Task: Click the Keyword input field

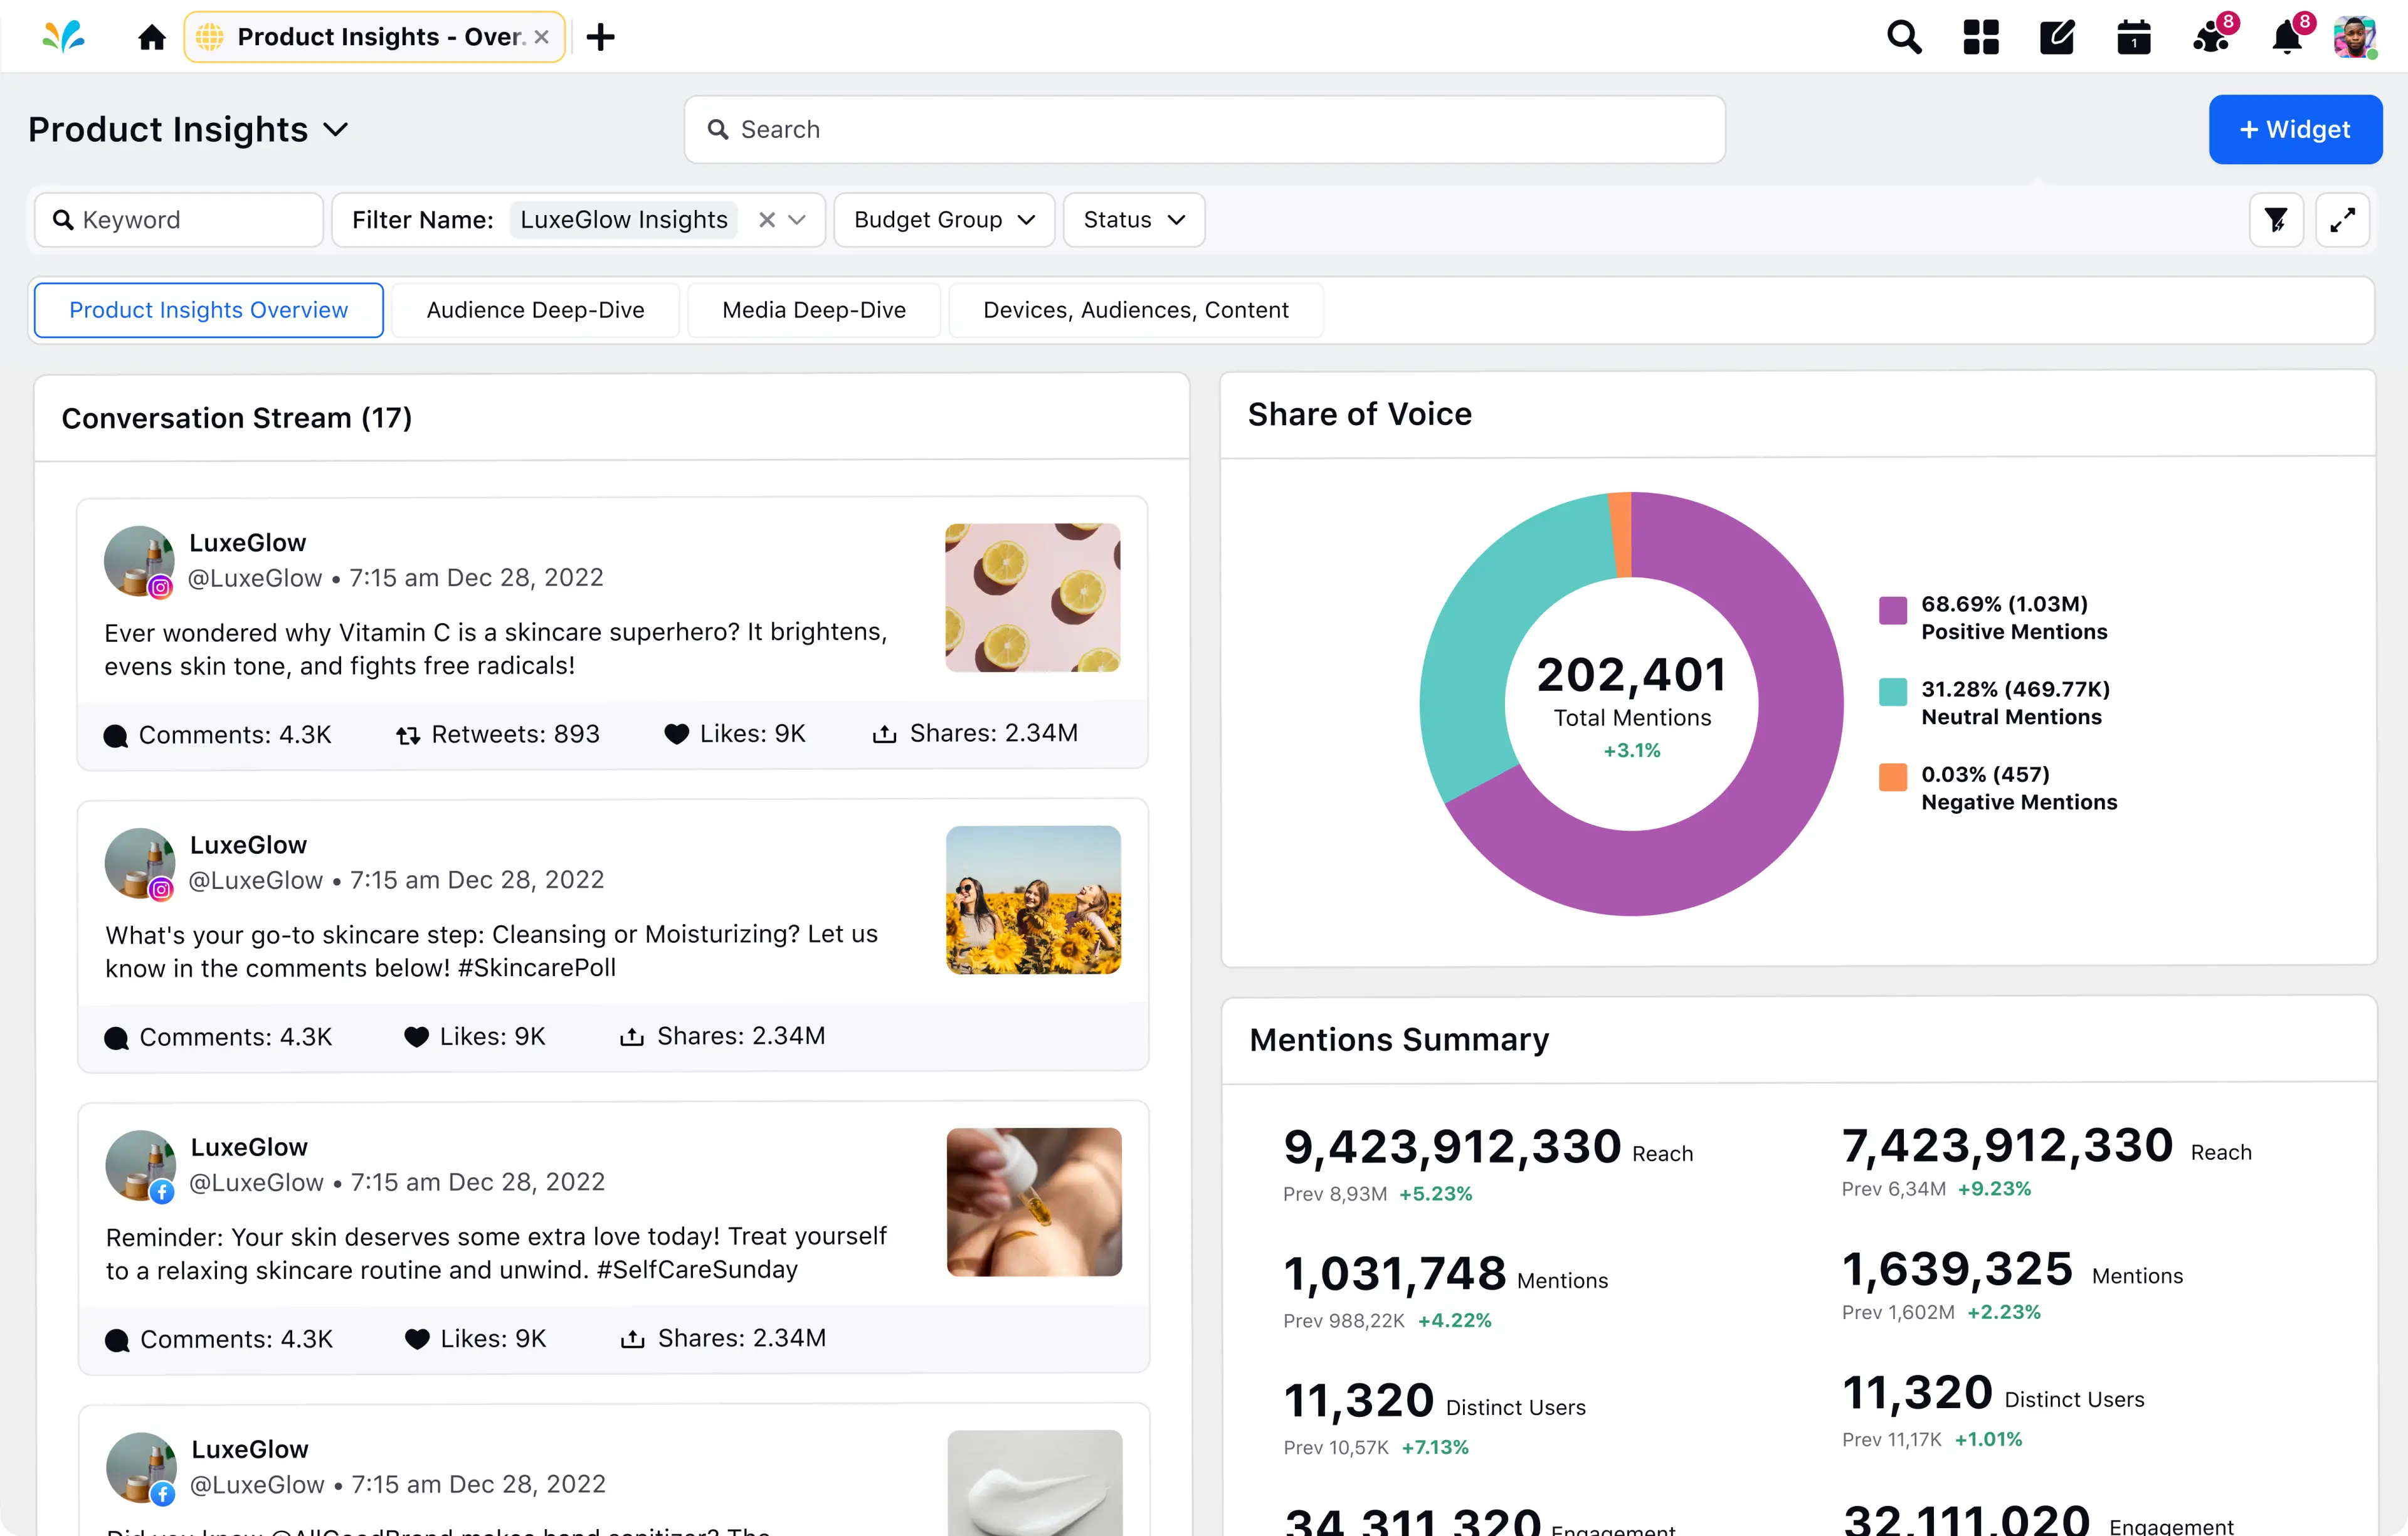Action: pos(177,219)
